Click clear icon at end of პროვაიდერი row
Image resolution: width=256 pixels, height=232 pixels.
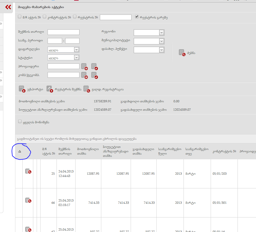click(95, 67)
